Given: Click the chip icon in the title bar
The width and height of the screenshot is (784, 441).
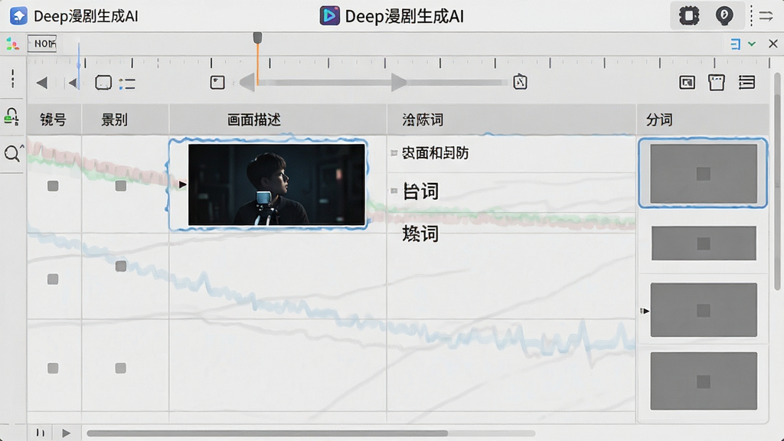Looking at the screenshot, I should (689, 16).
